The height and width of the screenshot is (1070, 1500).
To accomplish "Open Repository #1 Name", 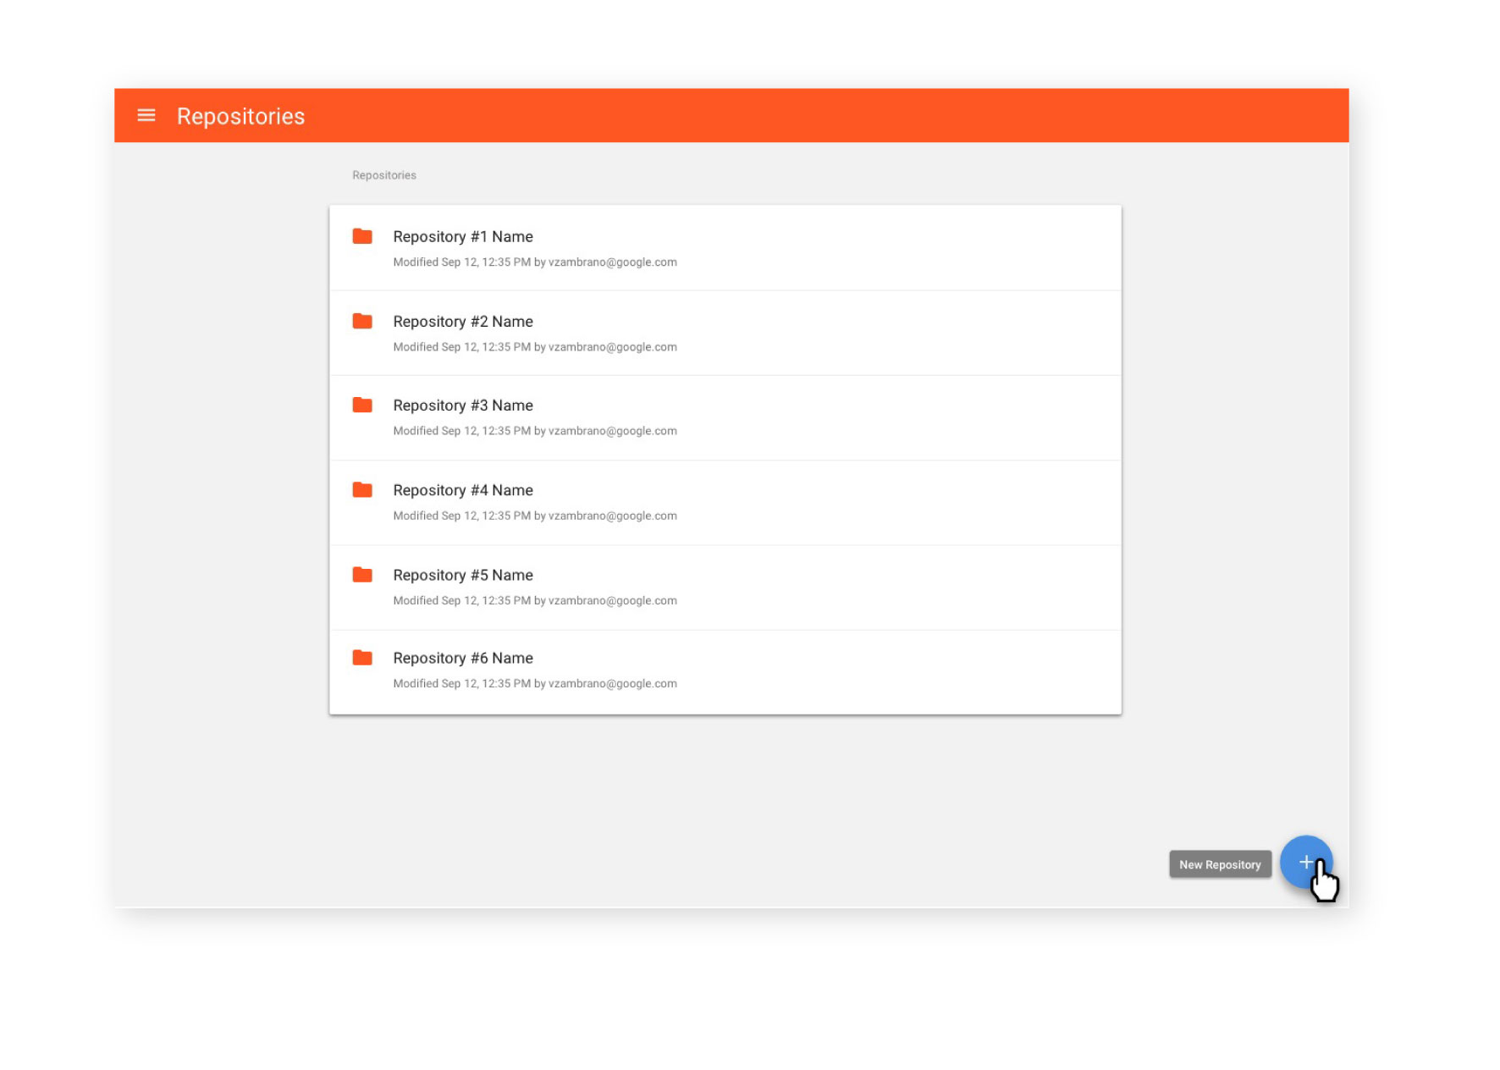I will 463,236.
